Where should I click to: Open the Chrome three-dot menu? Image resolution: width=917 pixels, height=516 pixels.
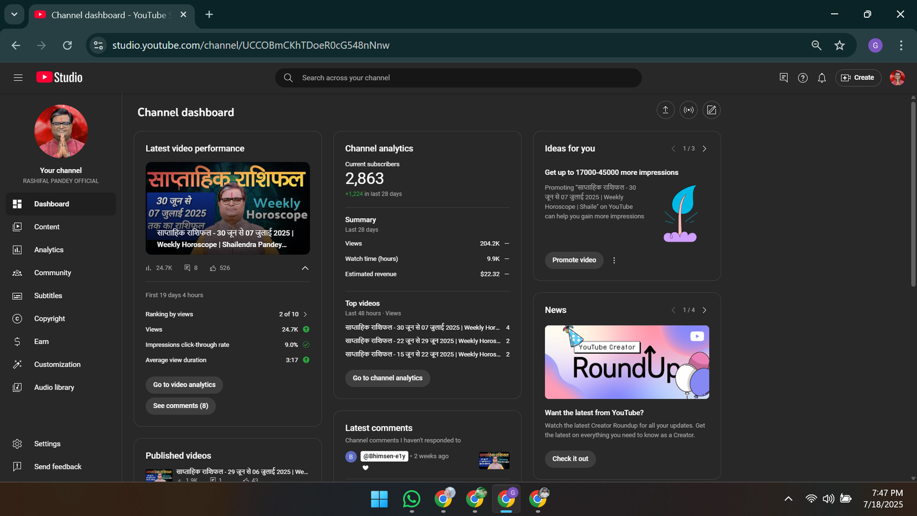[901, 45]
